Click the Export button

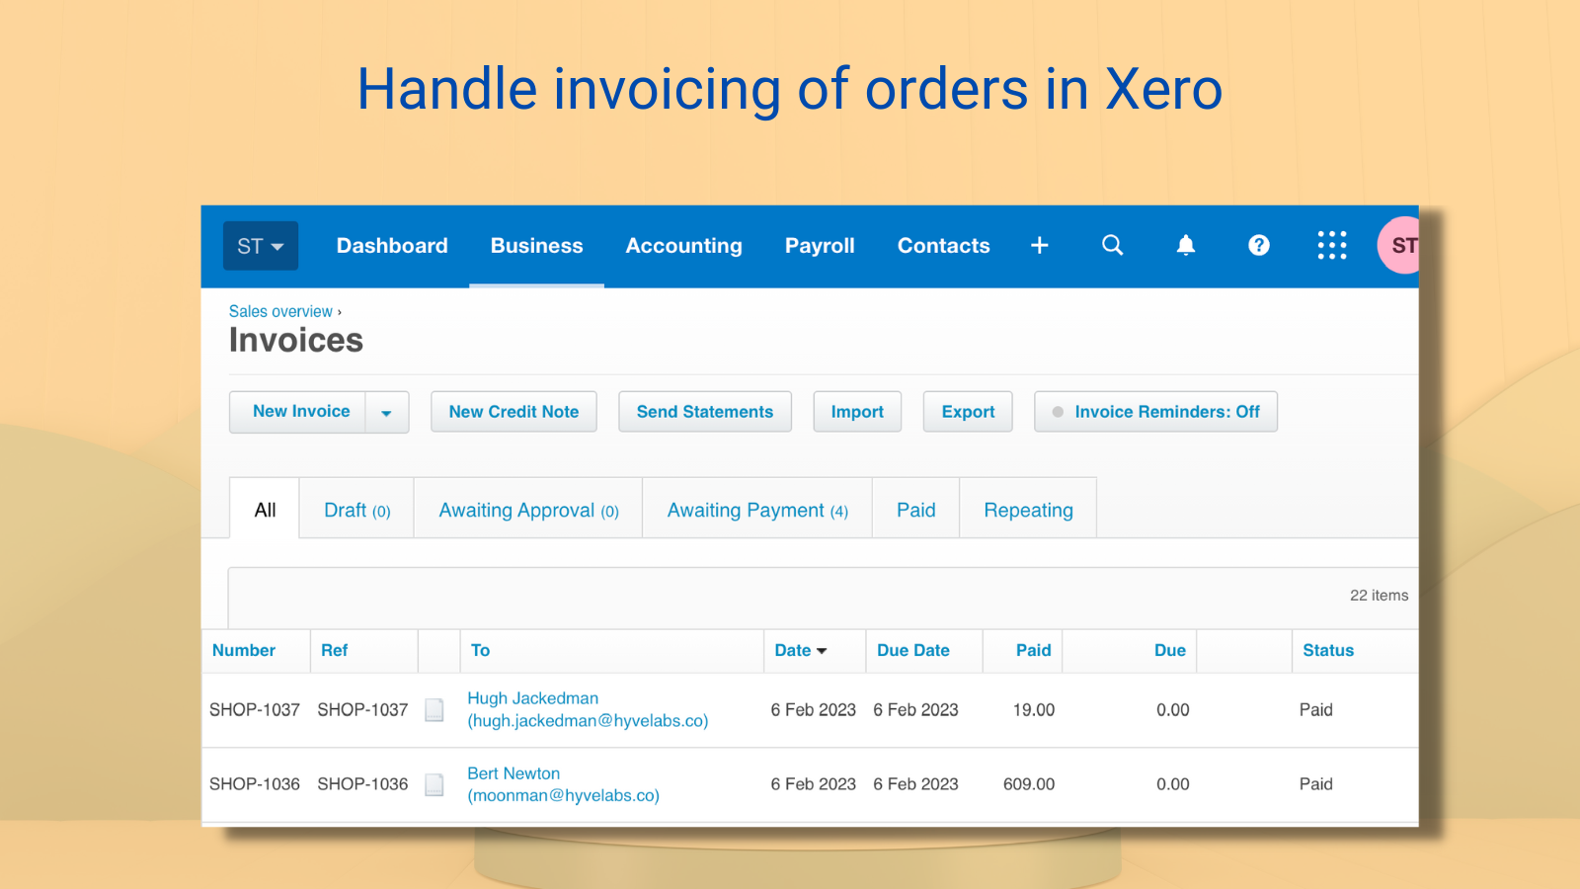pyautogui.click(x=967, y=411)
